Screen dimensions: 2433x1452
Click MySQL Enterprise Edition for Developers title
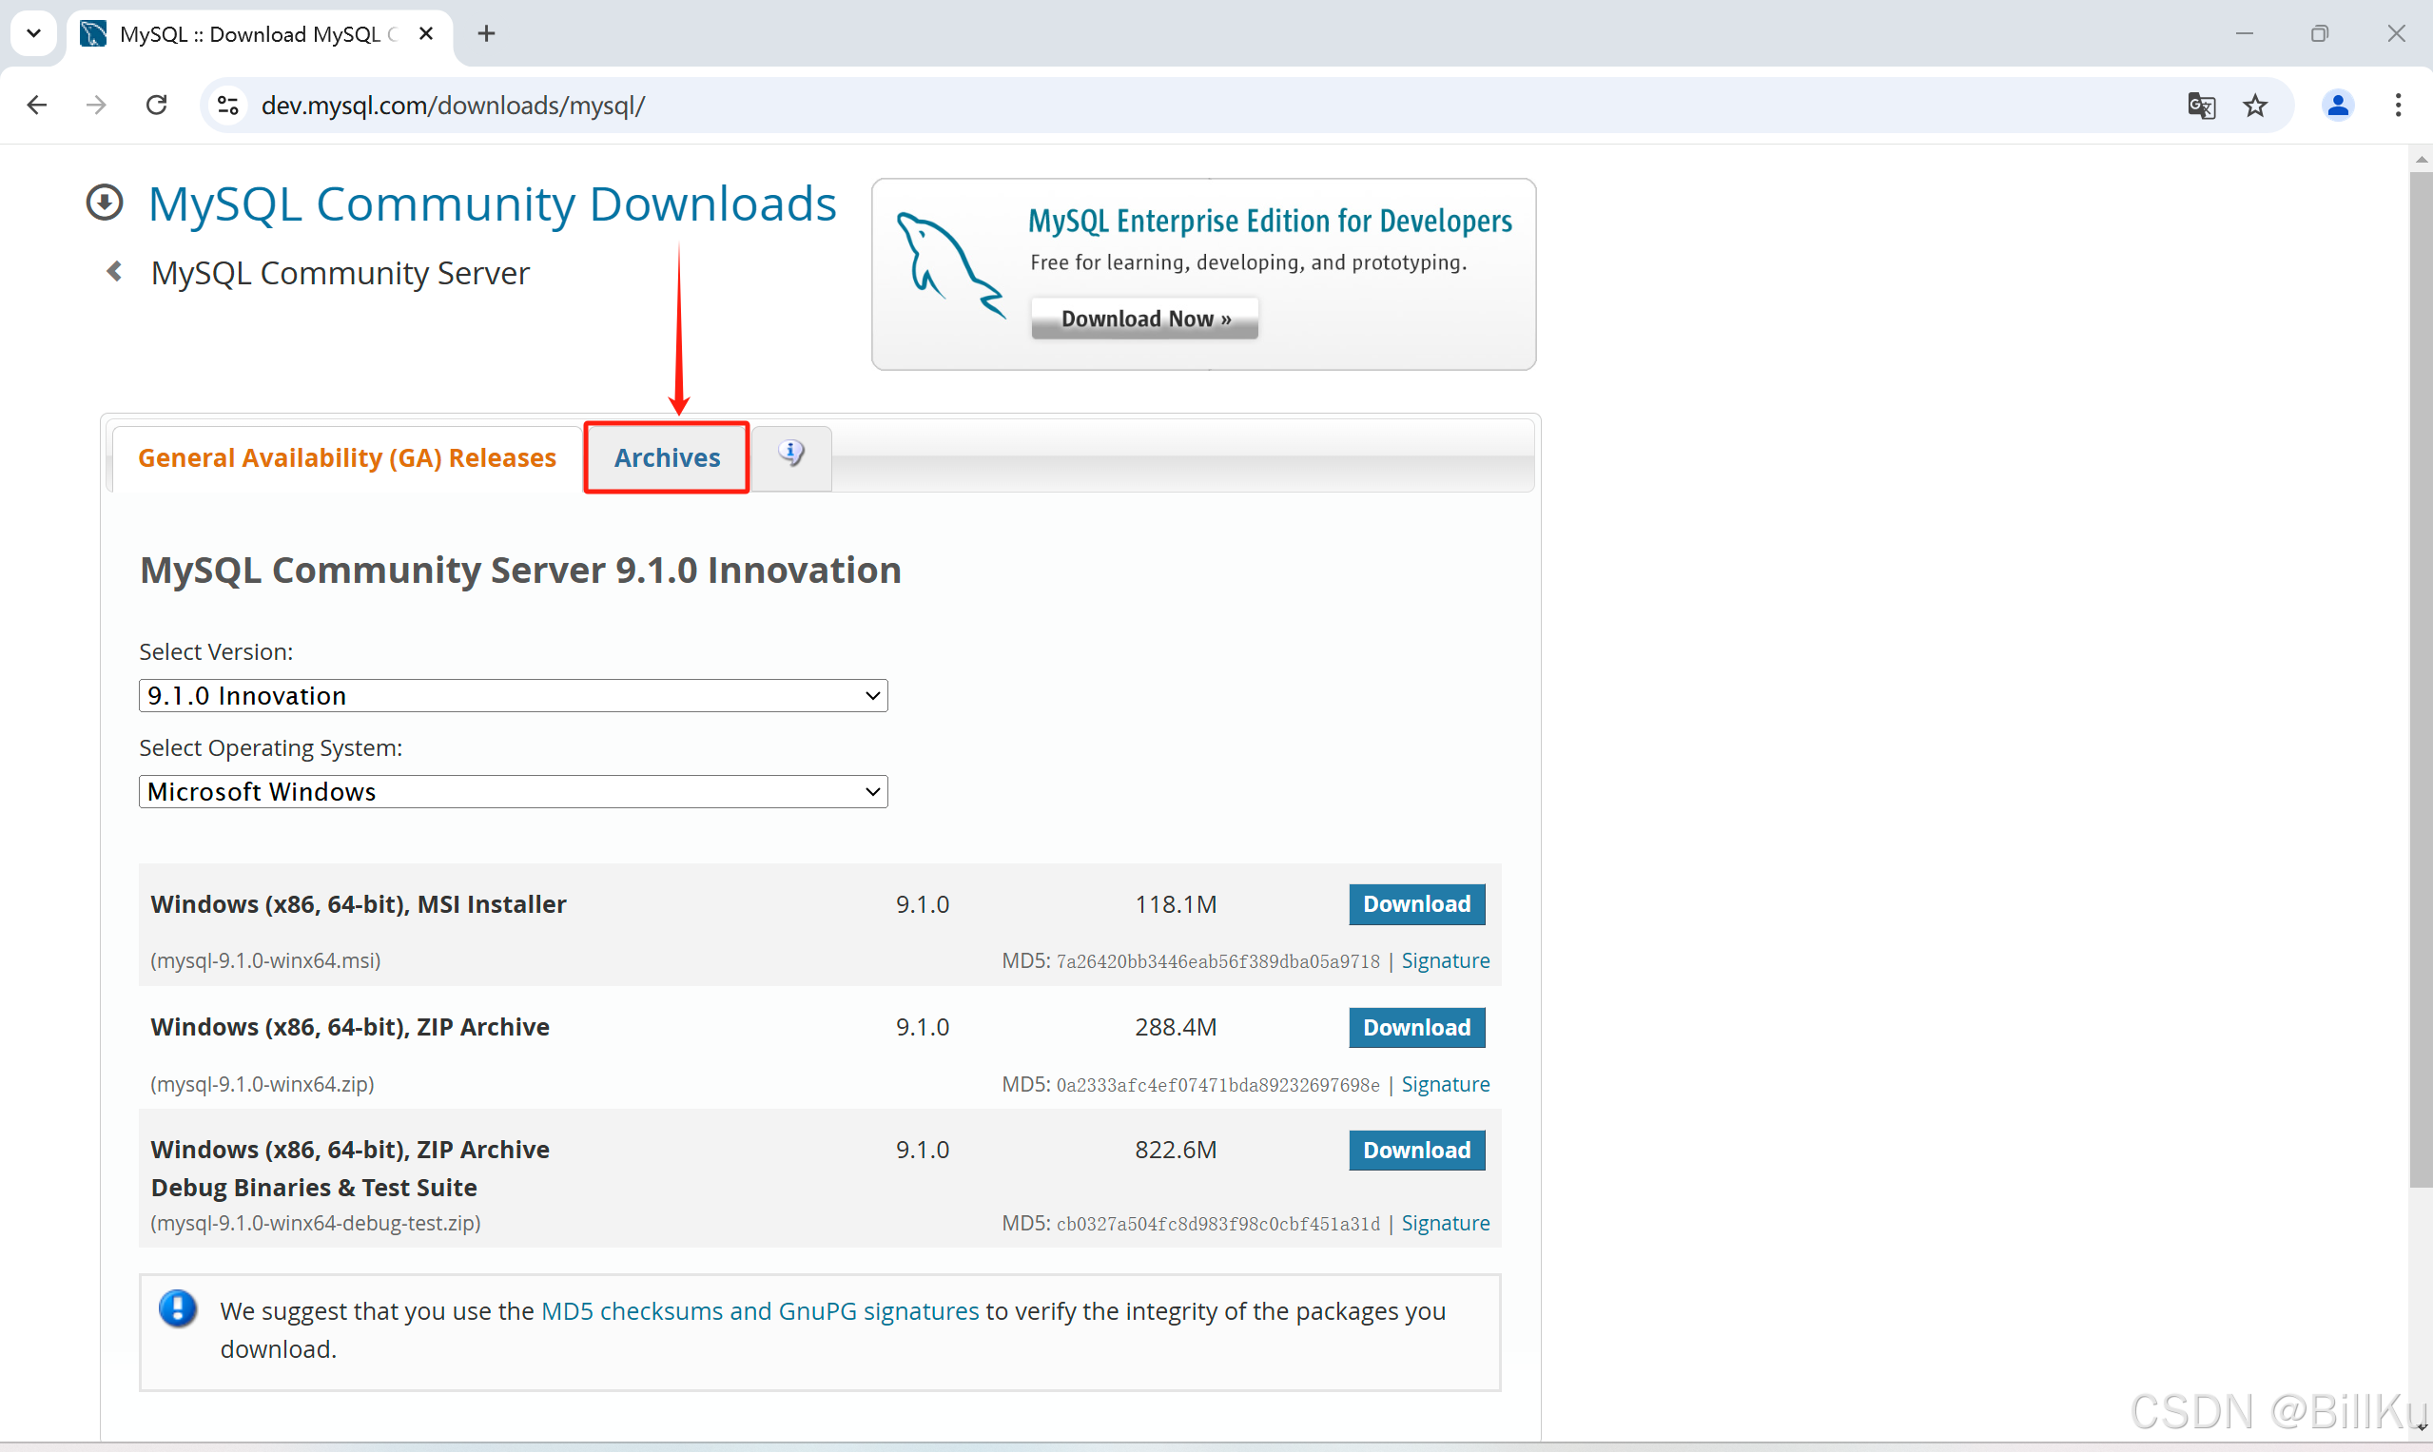pyautogui.click(x=1270, y=222)
